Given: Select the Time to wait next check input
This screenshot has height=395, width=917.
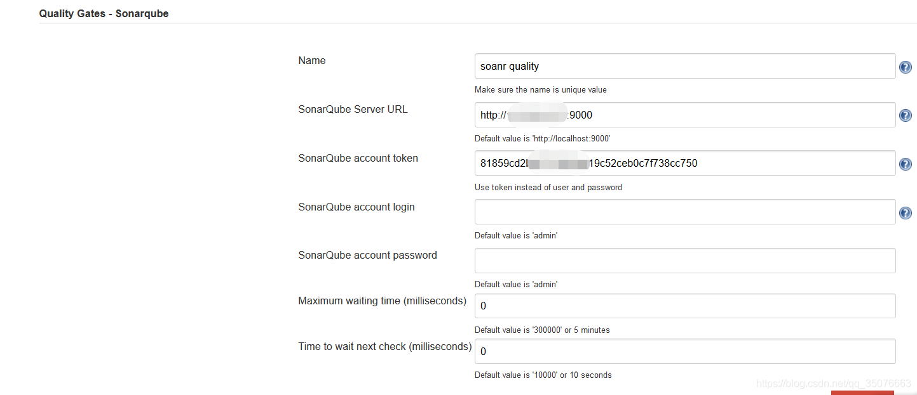Looking at the screenshot, I should [685, 351].
